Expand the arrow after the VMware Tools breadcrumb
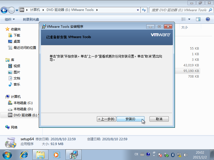This screenshot has height=160, width=214. (97, 10)
